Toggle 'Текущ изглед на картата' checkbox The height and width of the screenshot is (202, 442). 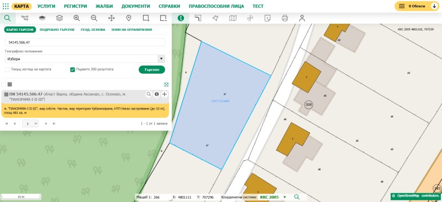pyautogui.click(x=7, y=69)
